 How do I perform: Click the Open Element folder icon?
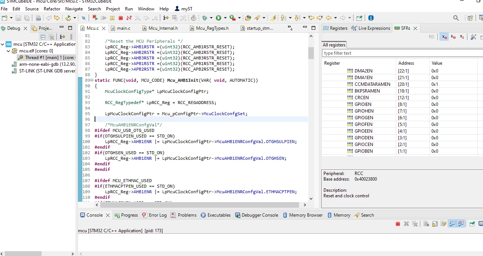[x=248, y=18]
